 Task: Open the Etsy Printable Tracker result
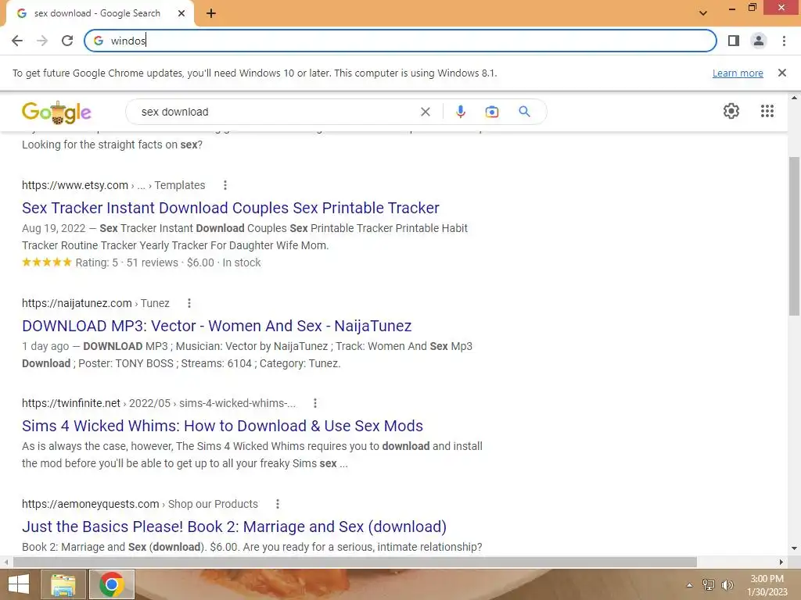[x=231, y=208]
